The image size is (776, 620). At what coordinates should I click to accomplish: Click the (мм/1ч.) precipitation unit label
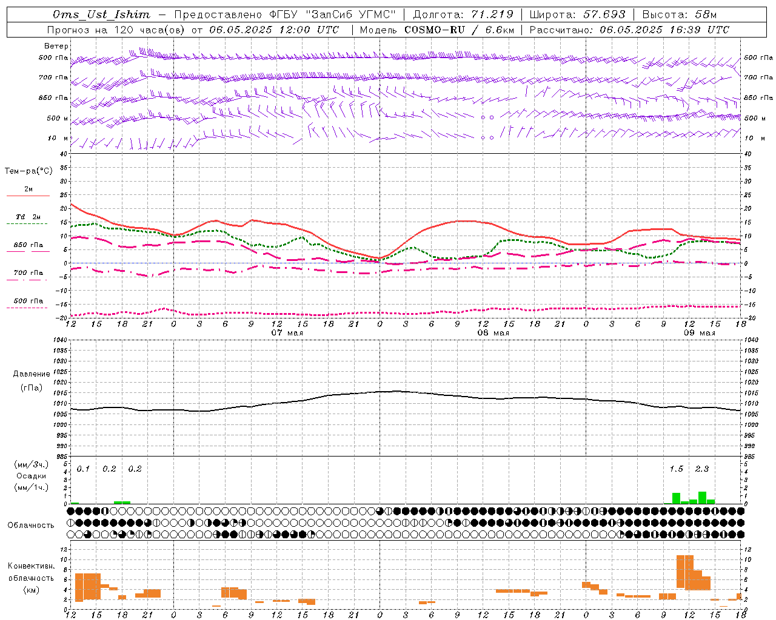pos(31,487)
